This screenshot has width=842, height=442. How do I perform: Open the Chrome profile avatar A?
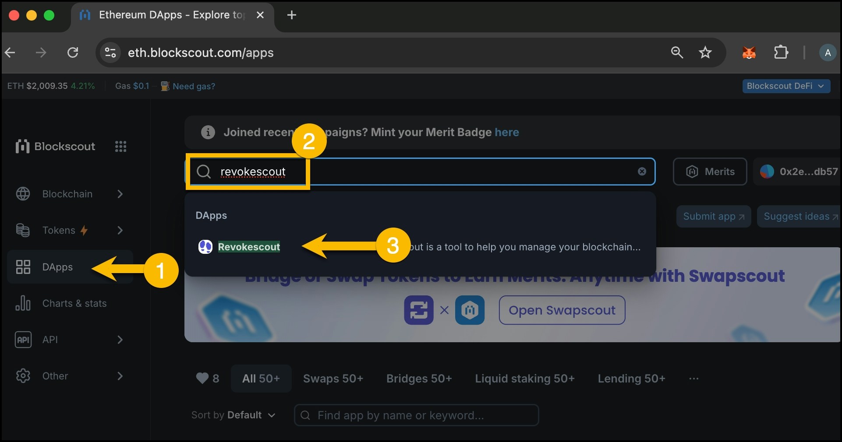click(828, 53)
